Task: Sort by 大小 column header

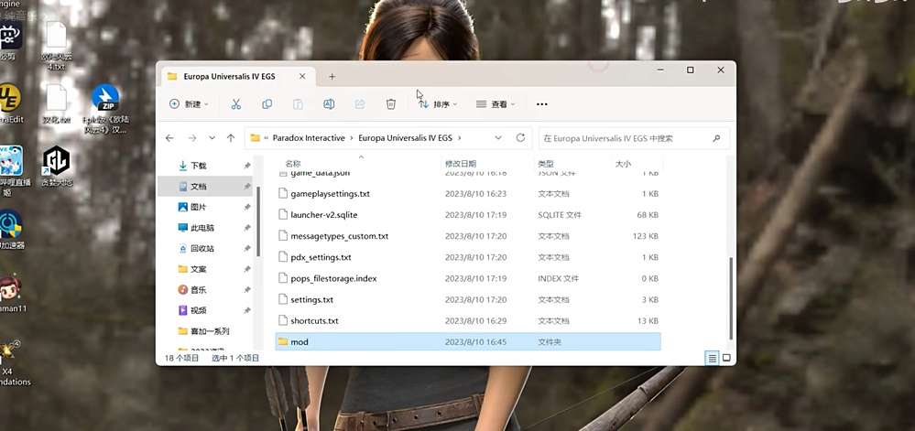Action: pos(623,164)
